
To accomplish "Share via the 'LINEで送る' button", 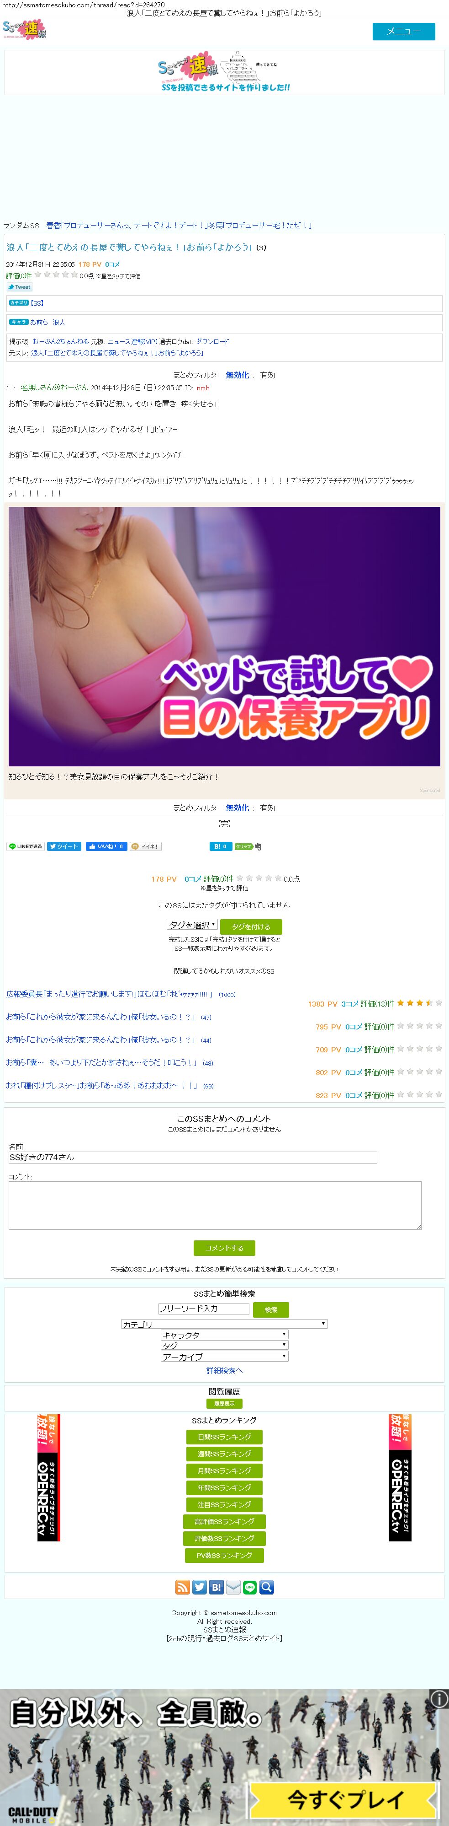I will click(26, 846).
